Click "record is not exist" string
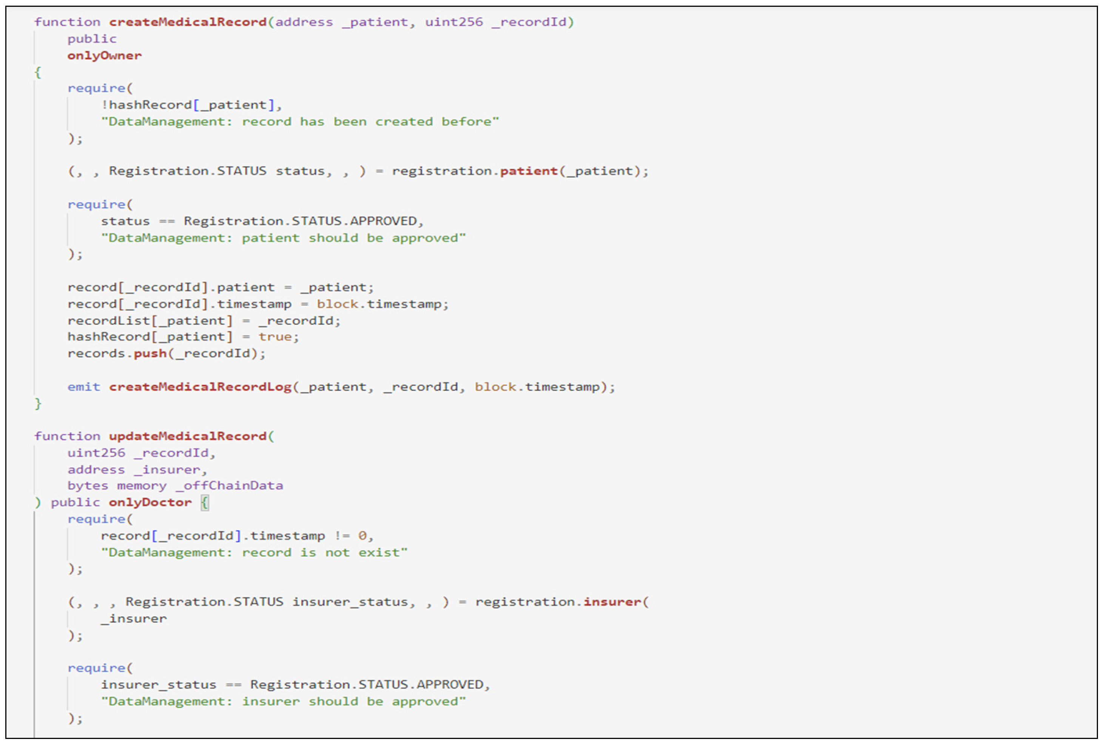 [x=254, y=552]
